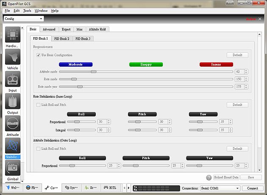Viewport: 267px width, 195px height.
Task: Switch to HITL gamepad mode tab
Action: (x=110, y=188)
